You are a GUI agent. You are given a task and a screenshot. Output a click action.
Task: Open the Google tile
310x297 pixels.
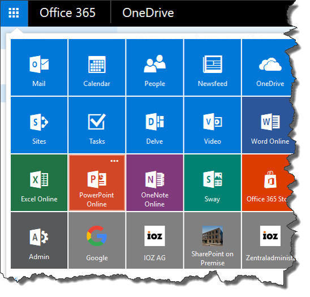[97, 240]
